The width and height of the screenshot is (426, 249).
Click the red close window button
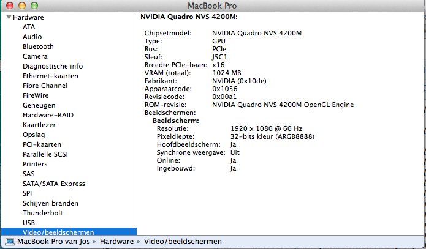tap(8, 6)
